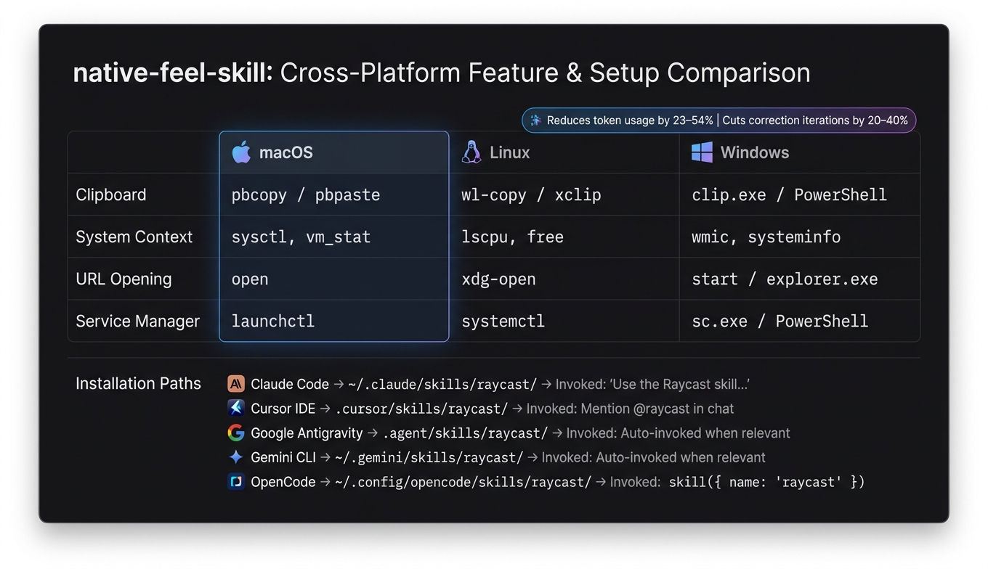The image size is (988, 569).
Task: Click the Cursor IDE icon
Action: (236, 408)
